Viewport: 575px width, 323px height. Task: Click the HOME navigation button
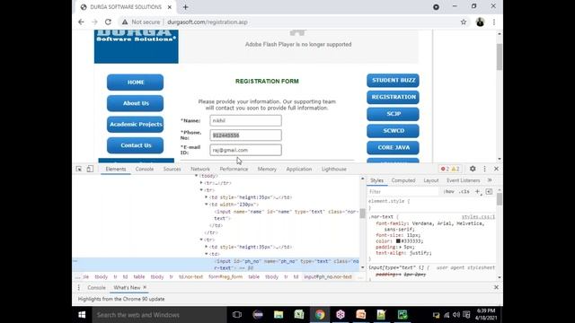136,83
